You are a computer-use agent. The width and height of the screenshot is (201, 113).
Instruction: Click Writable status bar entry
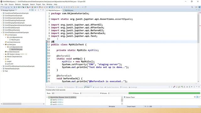point(112,106)
